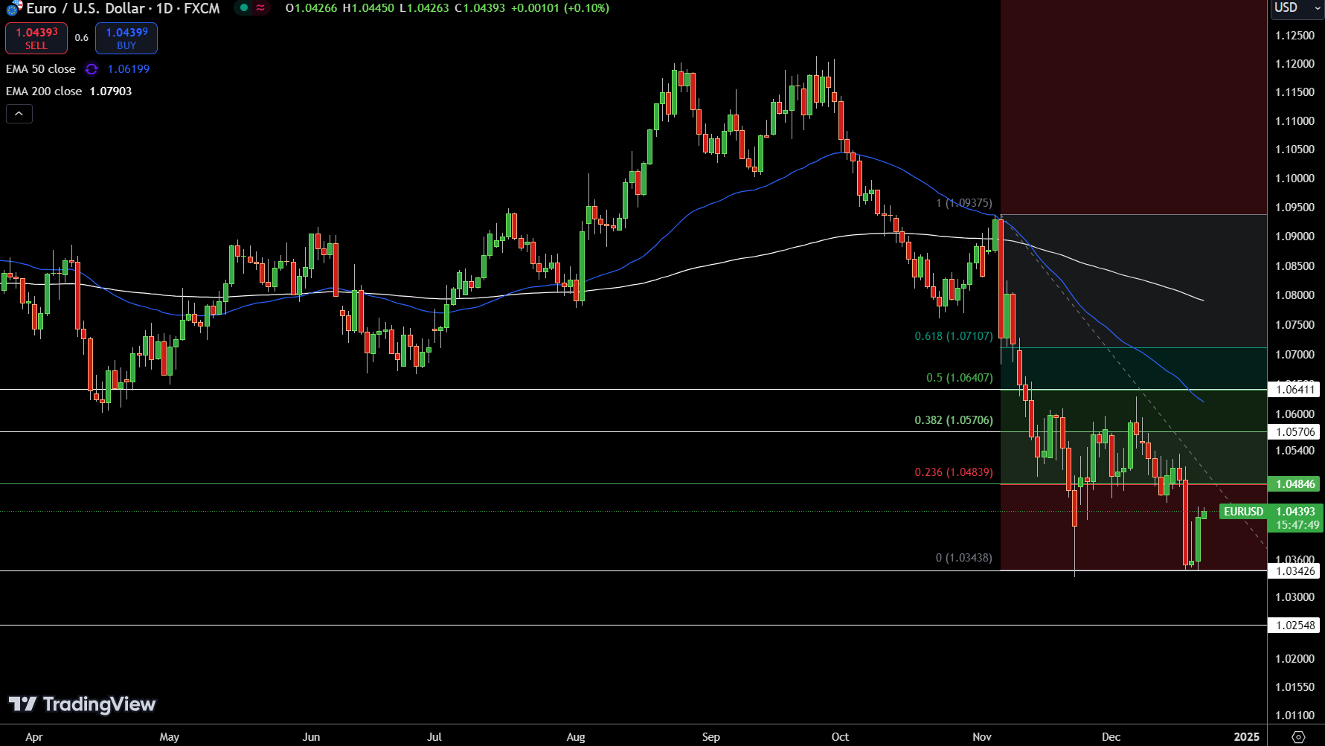Select the EMA 200 close indicator label

click(x=44, y=91)
